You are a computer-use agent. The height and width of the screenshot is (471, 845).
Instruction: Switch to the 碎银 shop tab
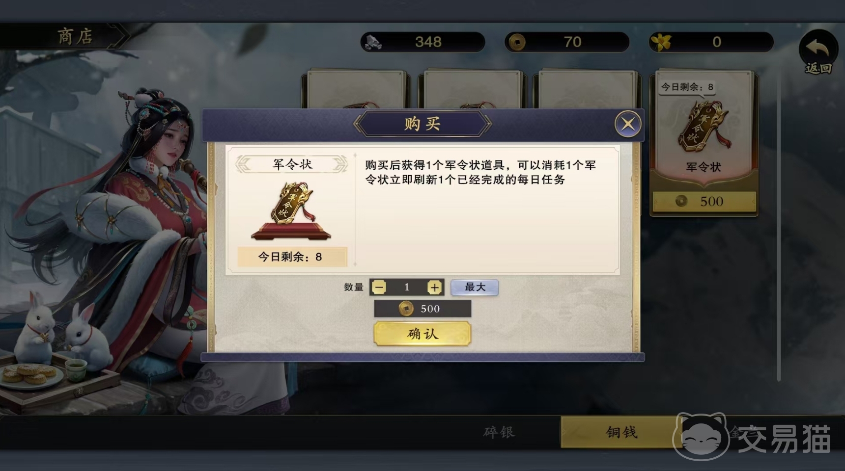click(499, 432)
